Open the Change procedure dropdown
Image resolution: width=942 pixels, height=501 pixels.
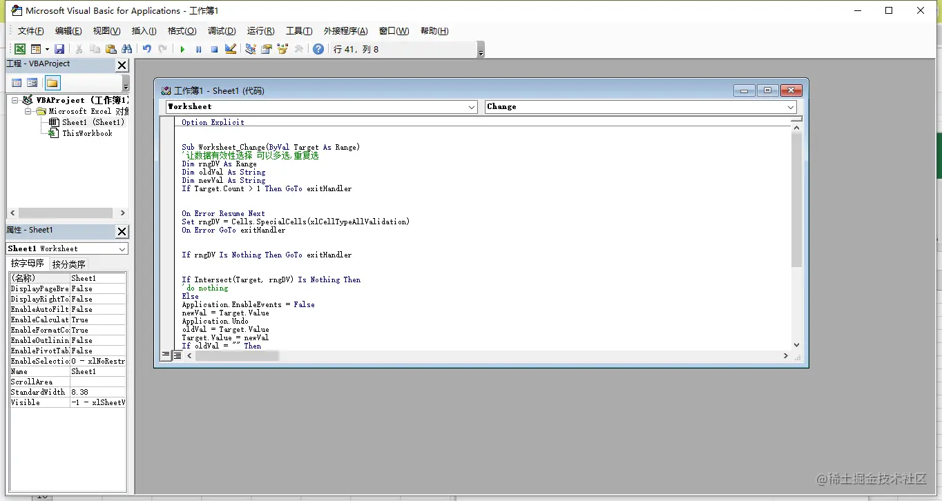[x=791, y=107]
